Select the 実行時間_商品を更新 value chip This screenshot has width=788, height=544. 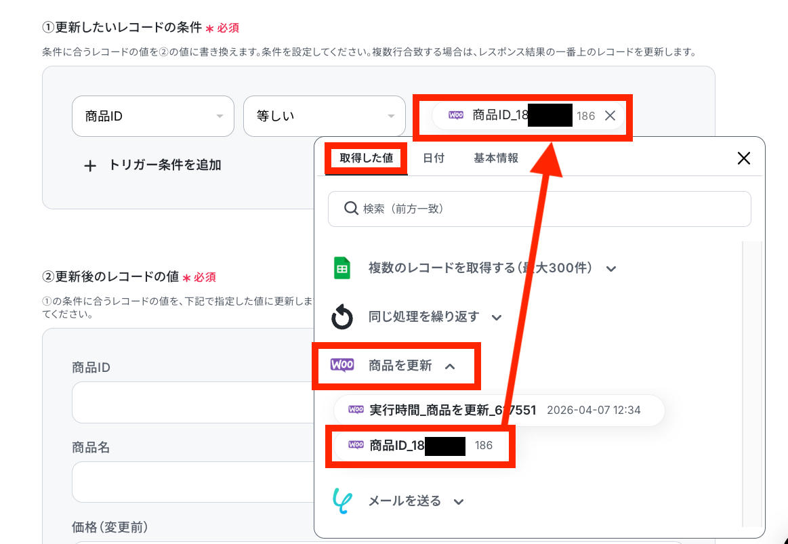pos(499,411)
